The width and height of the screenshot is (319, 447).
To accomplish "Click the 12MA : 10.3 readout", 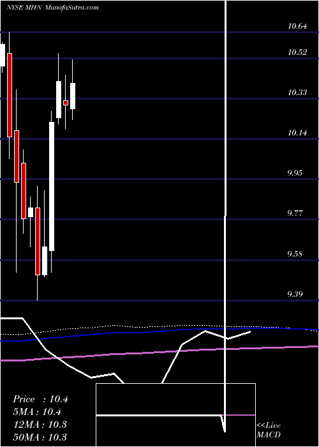I will coord(40,424).
